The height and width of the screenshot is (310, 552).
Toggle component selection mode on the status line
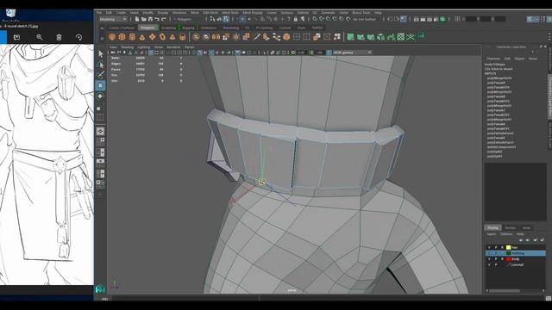tap(226, 19)
